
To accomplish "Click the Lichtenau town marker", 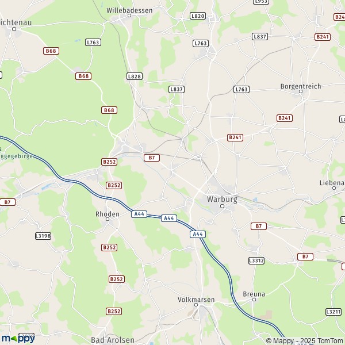I will (x=14, y=29).
